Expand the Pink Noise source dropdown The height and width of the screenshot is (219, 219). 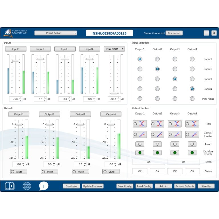[x=114, y=49]
